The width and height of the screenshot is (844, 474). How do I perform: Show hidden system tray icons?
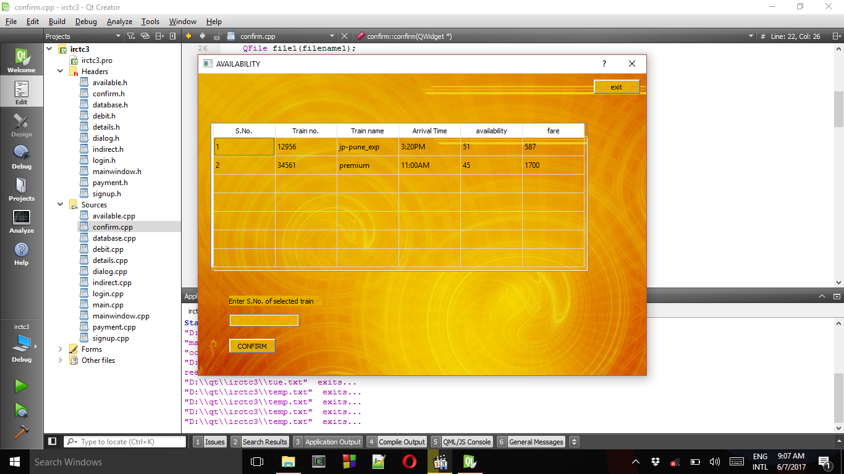(x=636, y=462)
